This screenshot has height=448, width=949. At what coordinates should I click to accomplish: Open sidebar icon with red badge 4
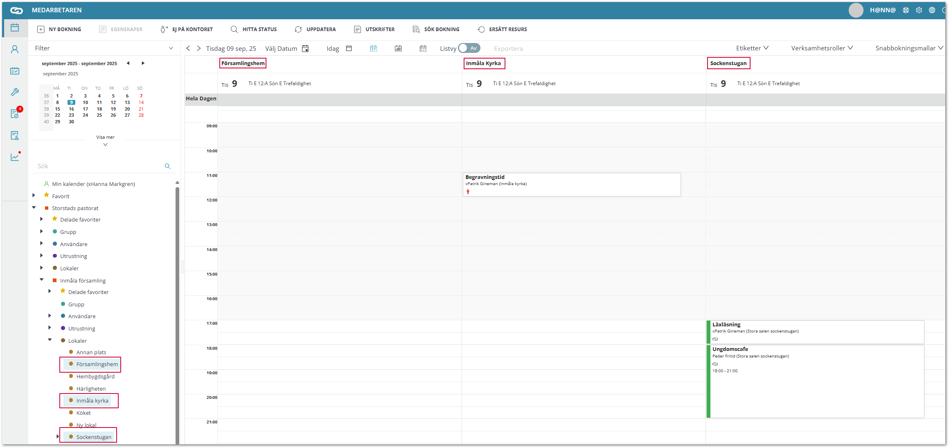[15, 114]
